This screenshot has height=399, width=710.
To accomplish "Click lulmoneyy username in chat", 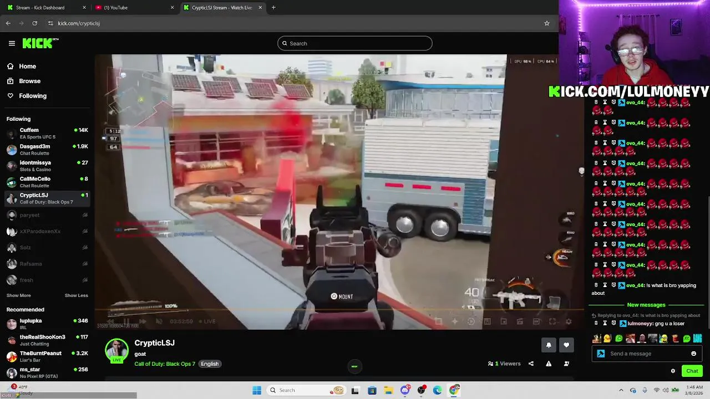I will click(640, 324).
